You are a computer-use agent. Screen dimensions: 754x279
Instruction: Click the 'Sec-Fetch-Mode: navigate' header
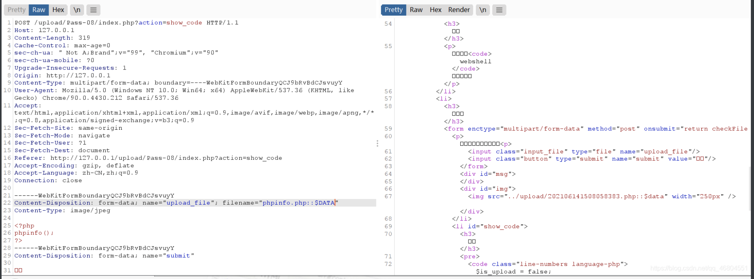coord(62,136)
